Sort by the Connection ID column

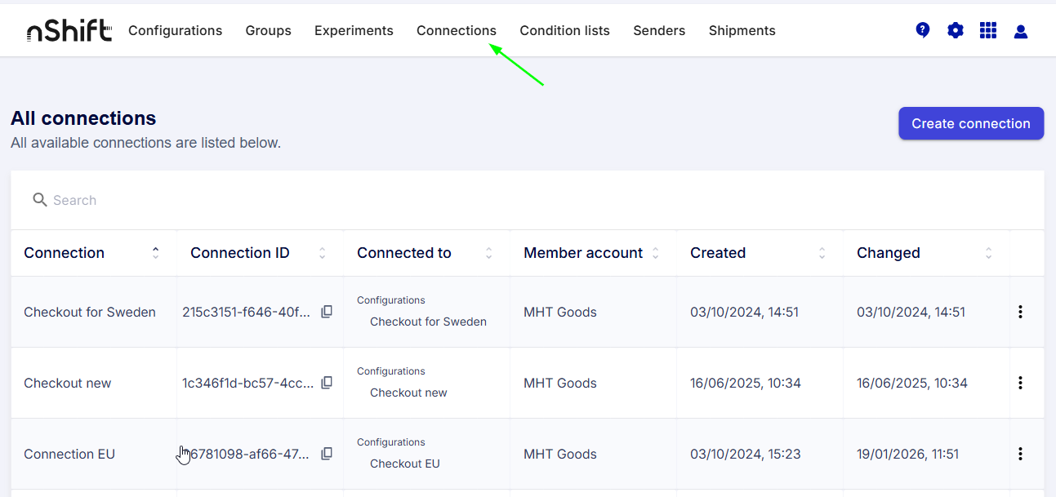pos(322,253)
